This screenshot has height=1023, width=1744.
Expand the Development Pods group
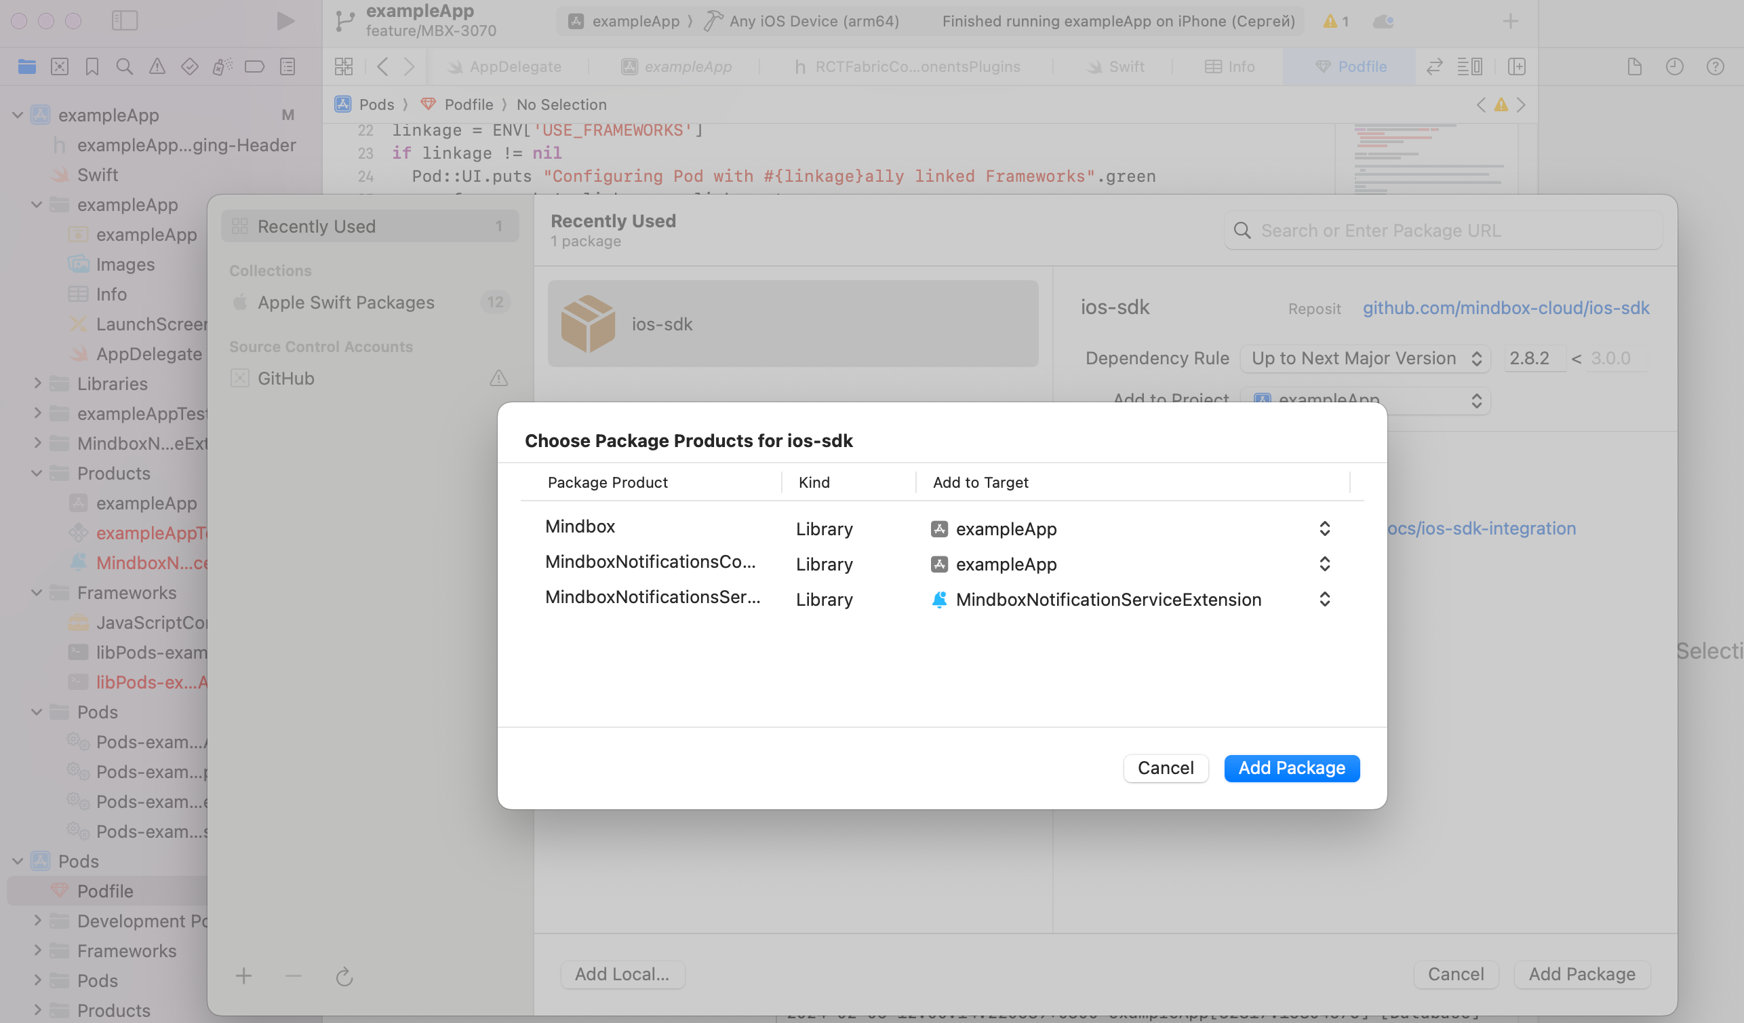coord(37,921)
